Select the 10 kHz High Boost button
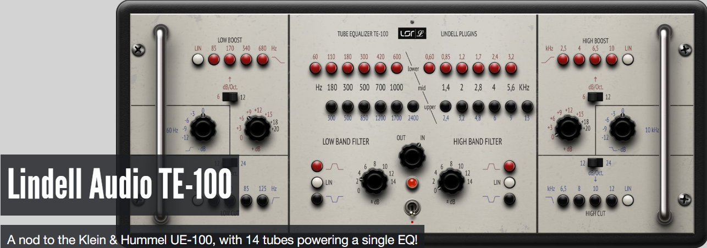The image size is (707, 248). coord(612,60)
